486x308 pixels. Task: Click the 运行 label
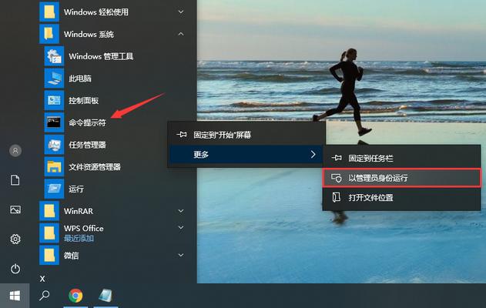[x=76, y=189]
